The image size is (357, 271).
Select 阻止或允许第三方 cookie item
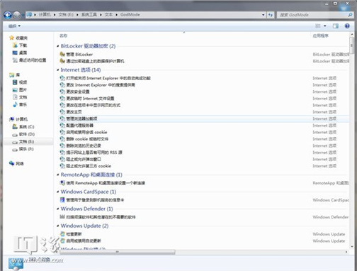click(89, 166)
